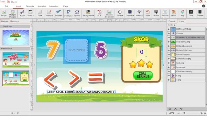This screenshot has height=116, width=207.
Task: Adjust the zoom slider handle
Action: pos(184,113)
